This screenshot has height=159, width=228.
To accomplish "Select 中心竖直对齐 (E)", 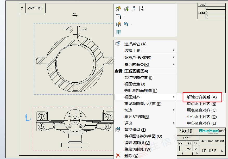I will coord(200,123).
